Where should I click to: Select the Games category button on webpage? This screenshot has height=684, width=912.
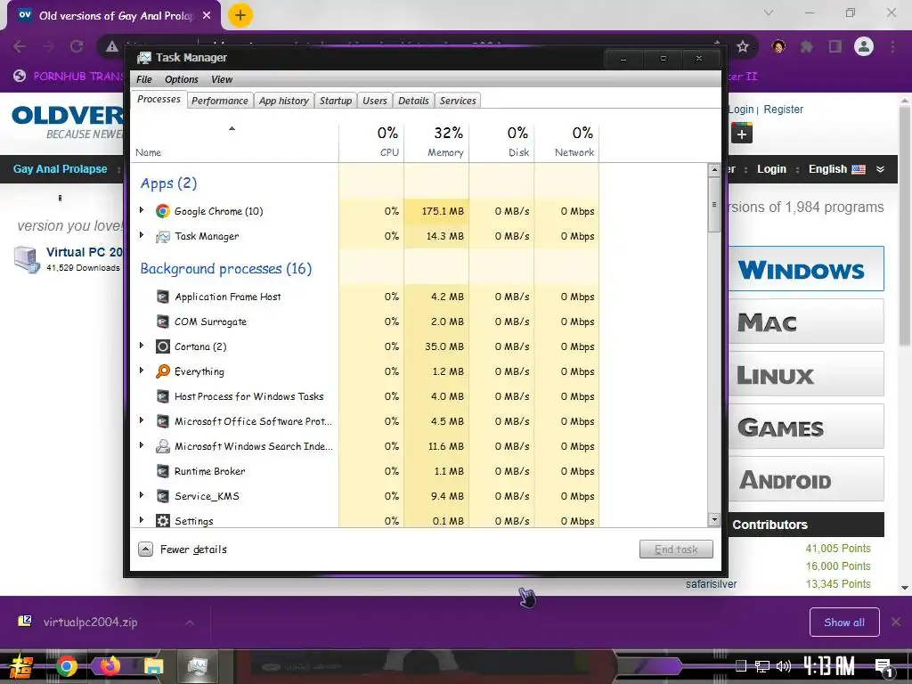(806, 427)
